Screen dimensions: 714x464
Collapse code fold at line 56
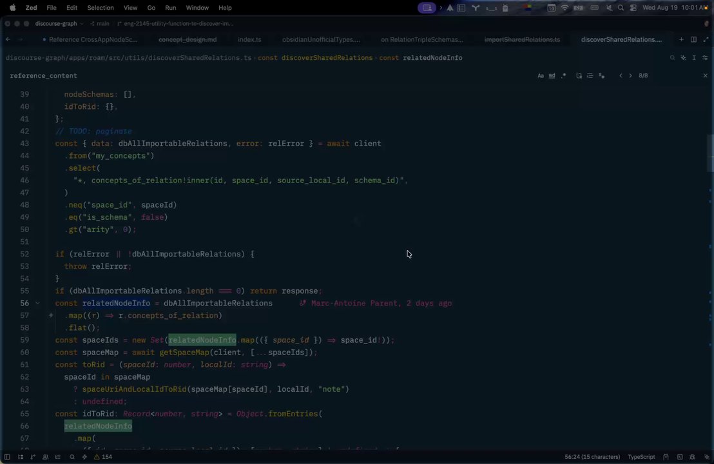pyautogui.click(x=37, y=304)
